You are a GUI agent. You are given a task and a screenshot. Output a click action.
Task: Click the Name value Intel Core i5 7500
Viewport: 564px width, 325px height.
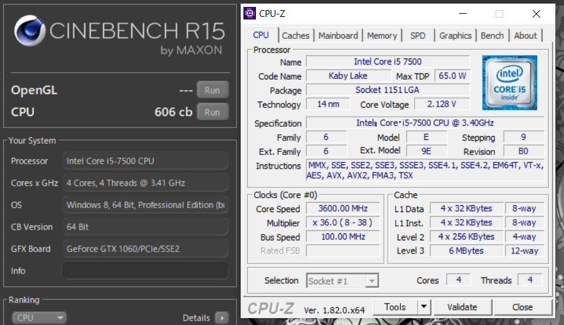[388, 61]
